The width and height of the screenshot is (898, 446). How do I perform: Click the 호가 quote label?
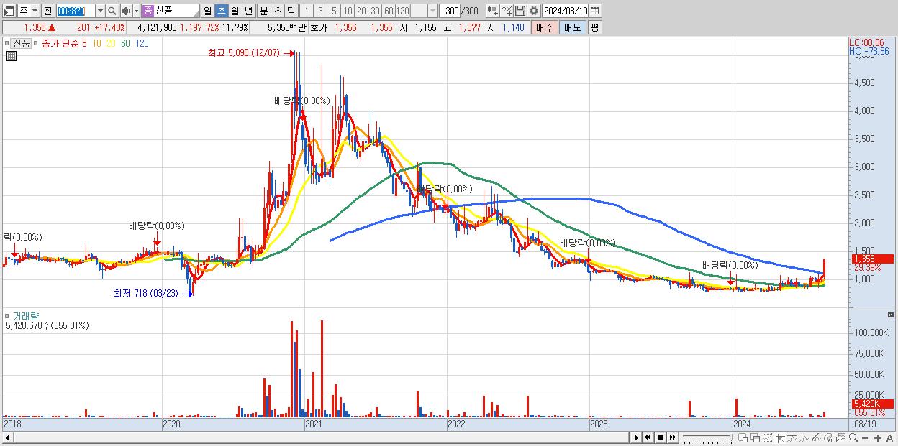318,27
